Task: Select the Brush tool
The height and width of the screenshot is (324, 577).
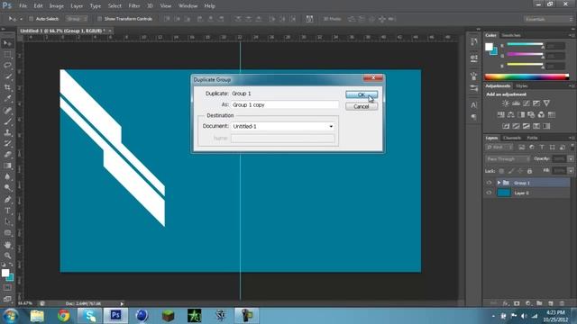Action: (7, 121)
